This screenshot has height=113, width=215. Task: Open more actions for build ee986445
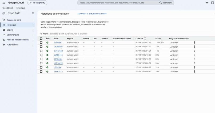click(194, 55)
